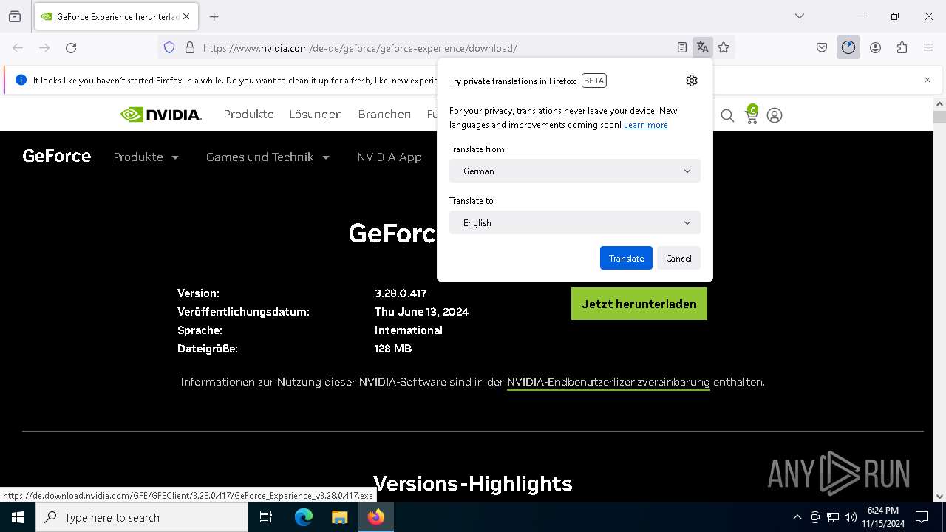Open Firefox account profile icon

[x=875, y=48]
